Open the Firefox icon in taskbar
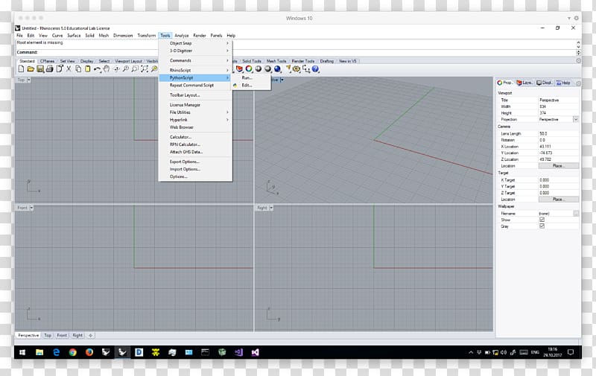This screenshot has width=596, height=376. 89,352
